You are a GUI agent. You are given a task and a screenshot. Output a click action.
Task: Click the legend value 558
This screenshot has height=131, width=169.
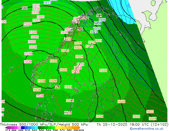click(x=55, y=130)
